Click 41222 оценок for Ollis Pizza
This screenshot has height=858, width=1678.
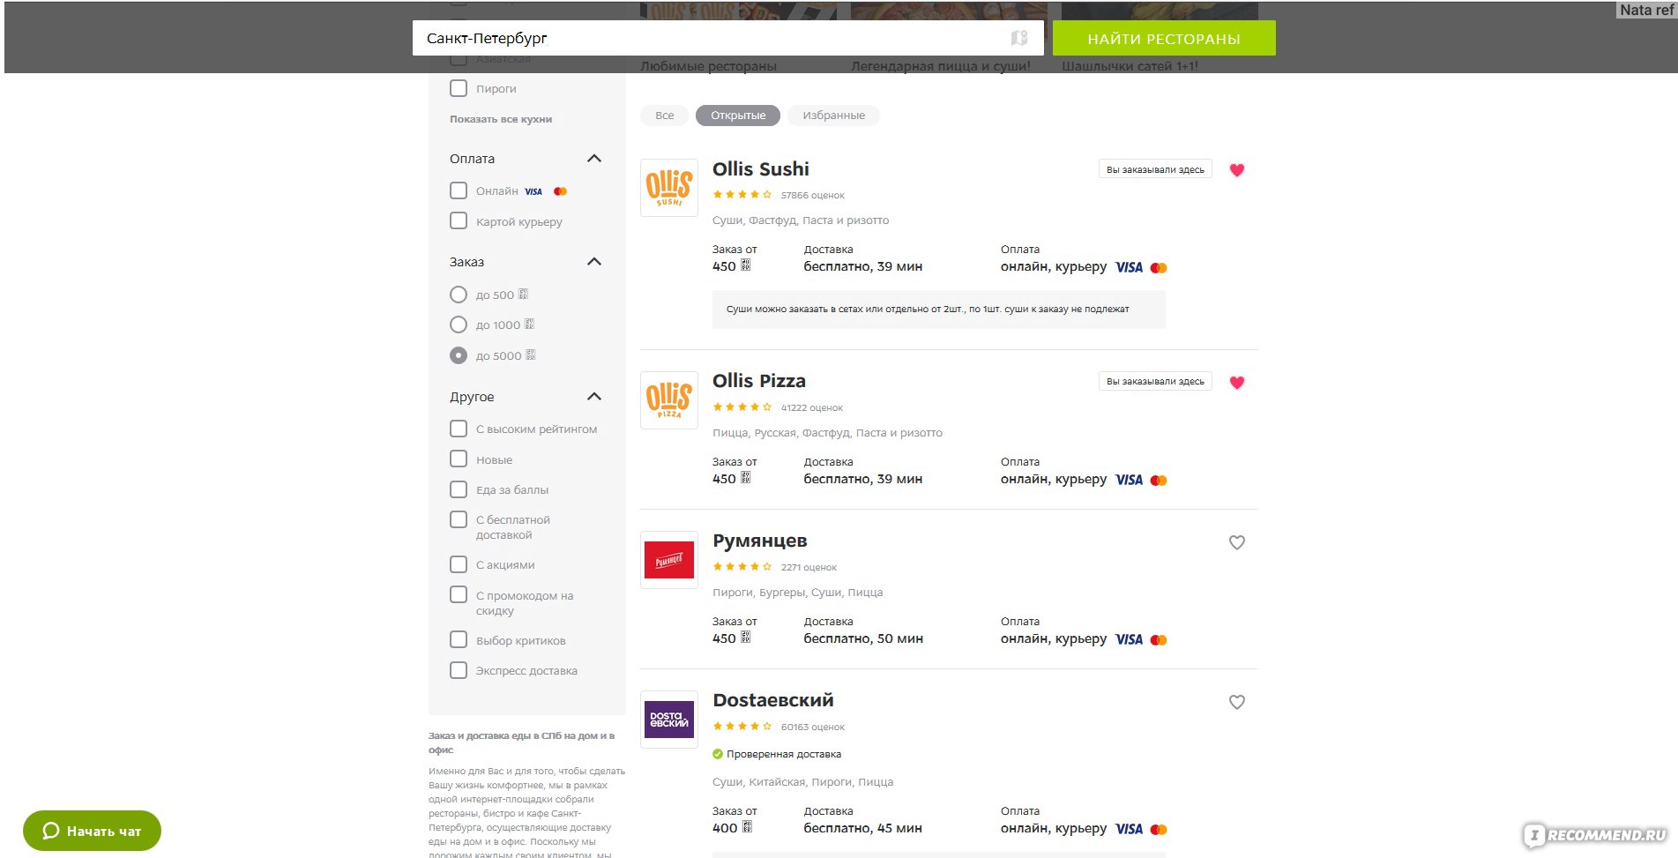[812, 407]
